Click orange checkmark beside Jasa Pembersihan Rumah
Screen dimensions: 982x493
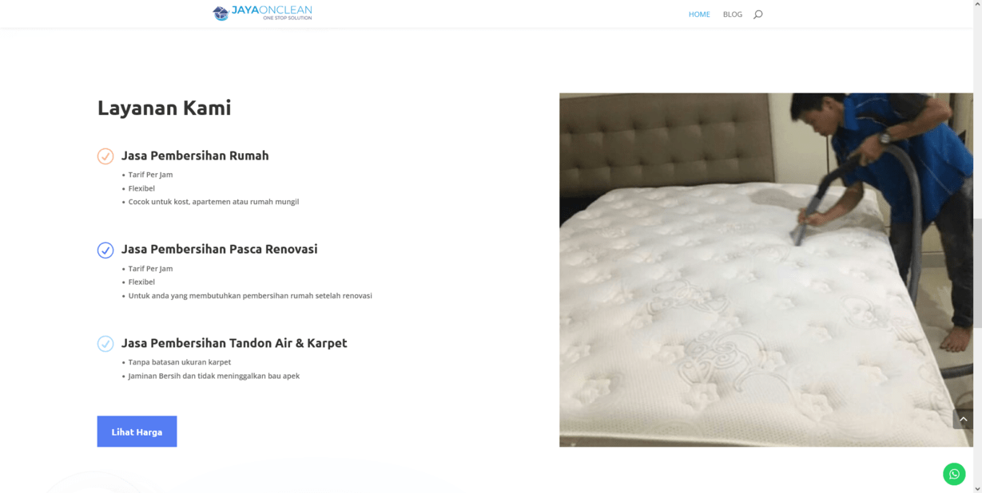105,156
